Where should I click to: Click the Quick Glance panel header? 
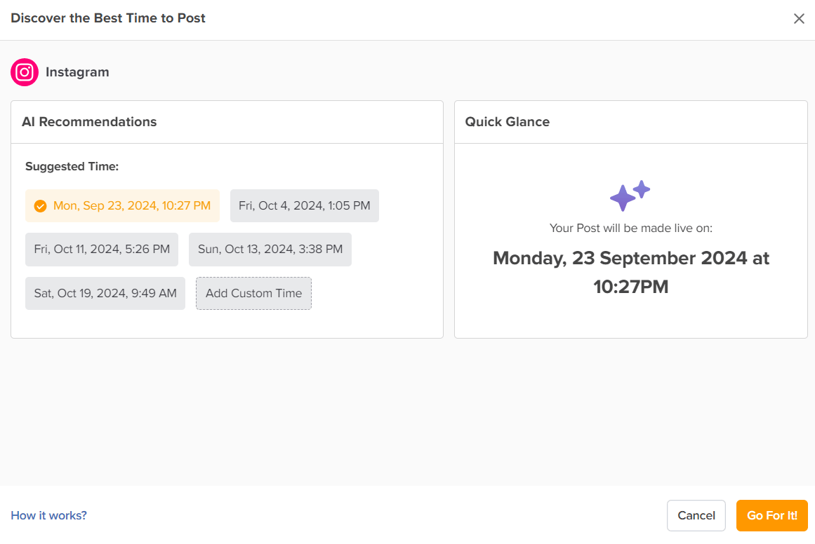click(508, 122)
